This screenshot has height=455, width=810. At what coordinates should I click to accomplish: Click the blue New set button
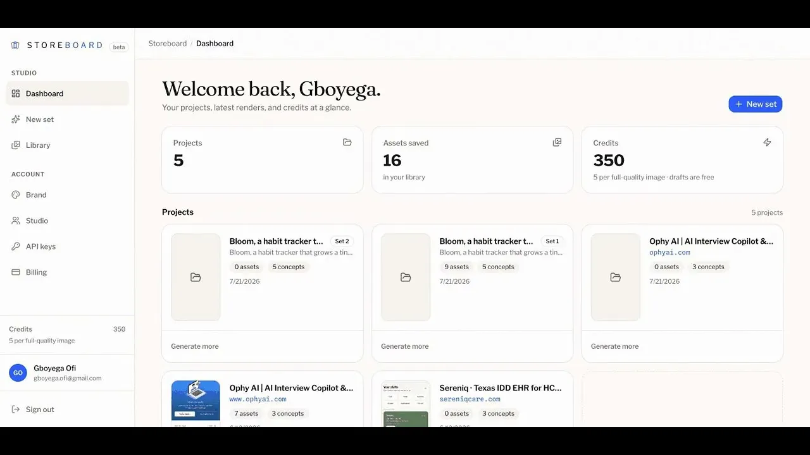coord(756,104)
